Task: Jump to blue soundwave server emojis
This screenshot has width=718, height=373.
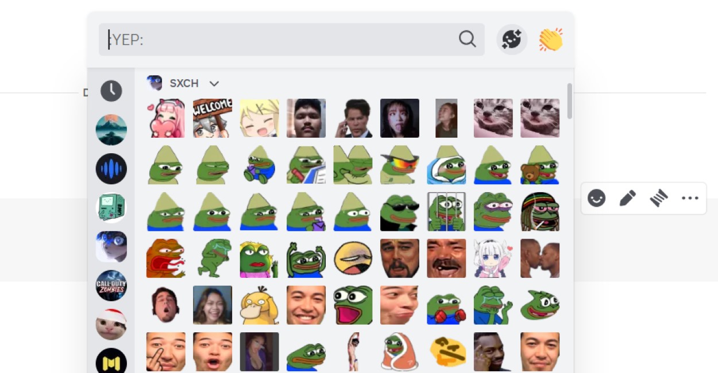Action: pos(111,169)
